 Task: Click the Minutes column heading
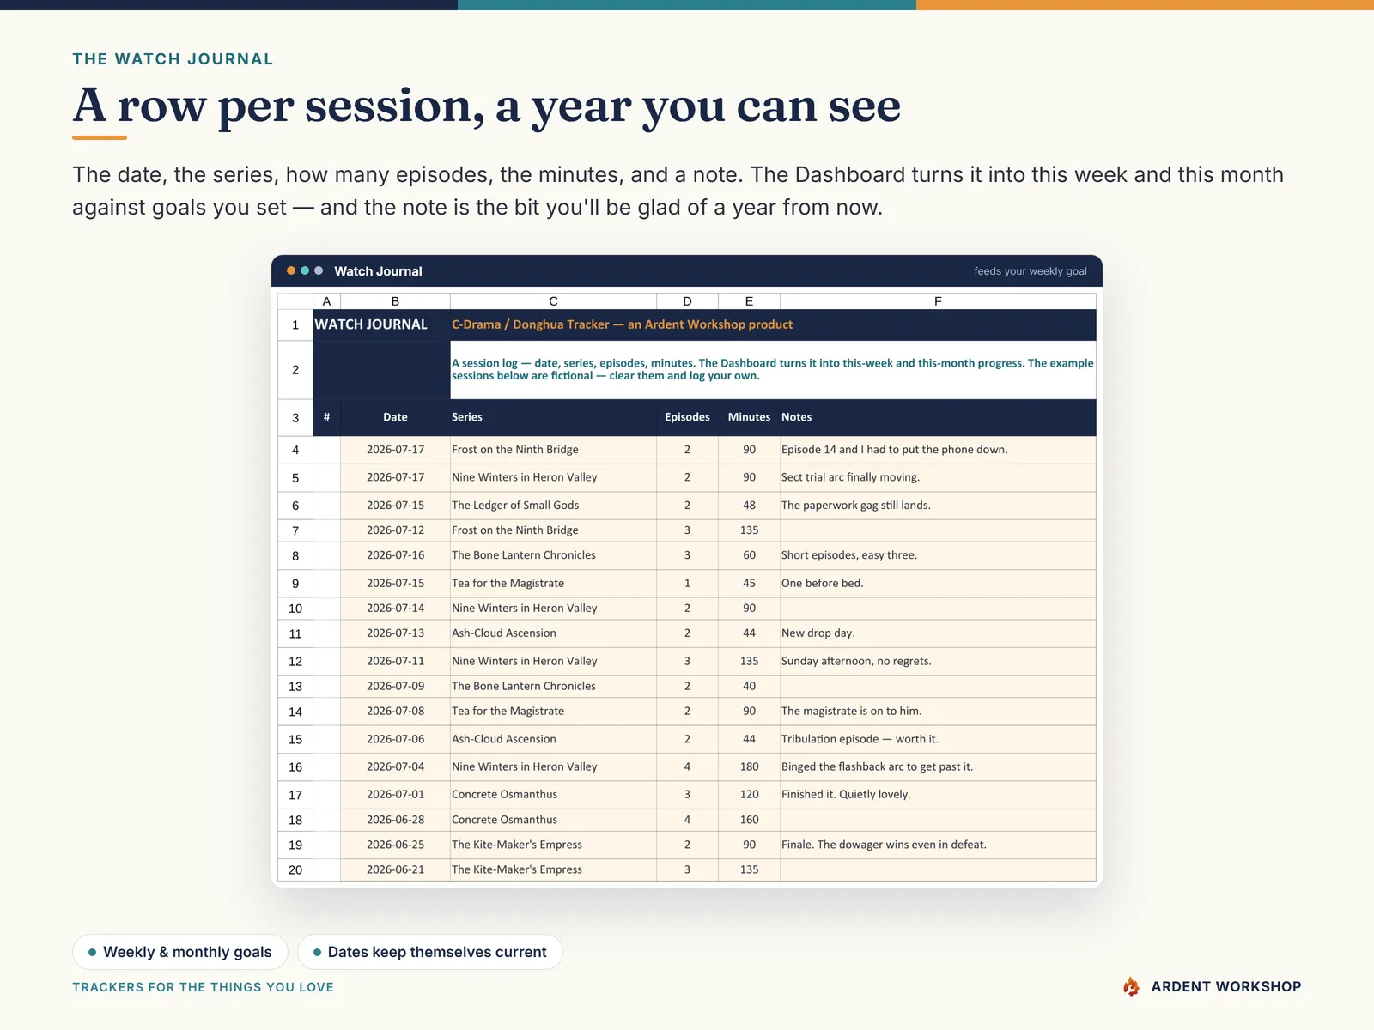click(749, 417)
